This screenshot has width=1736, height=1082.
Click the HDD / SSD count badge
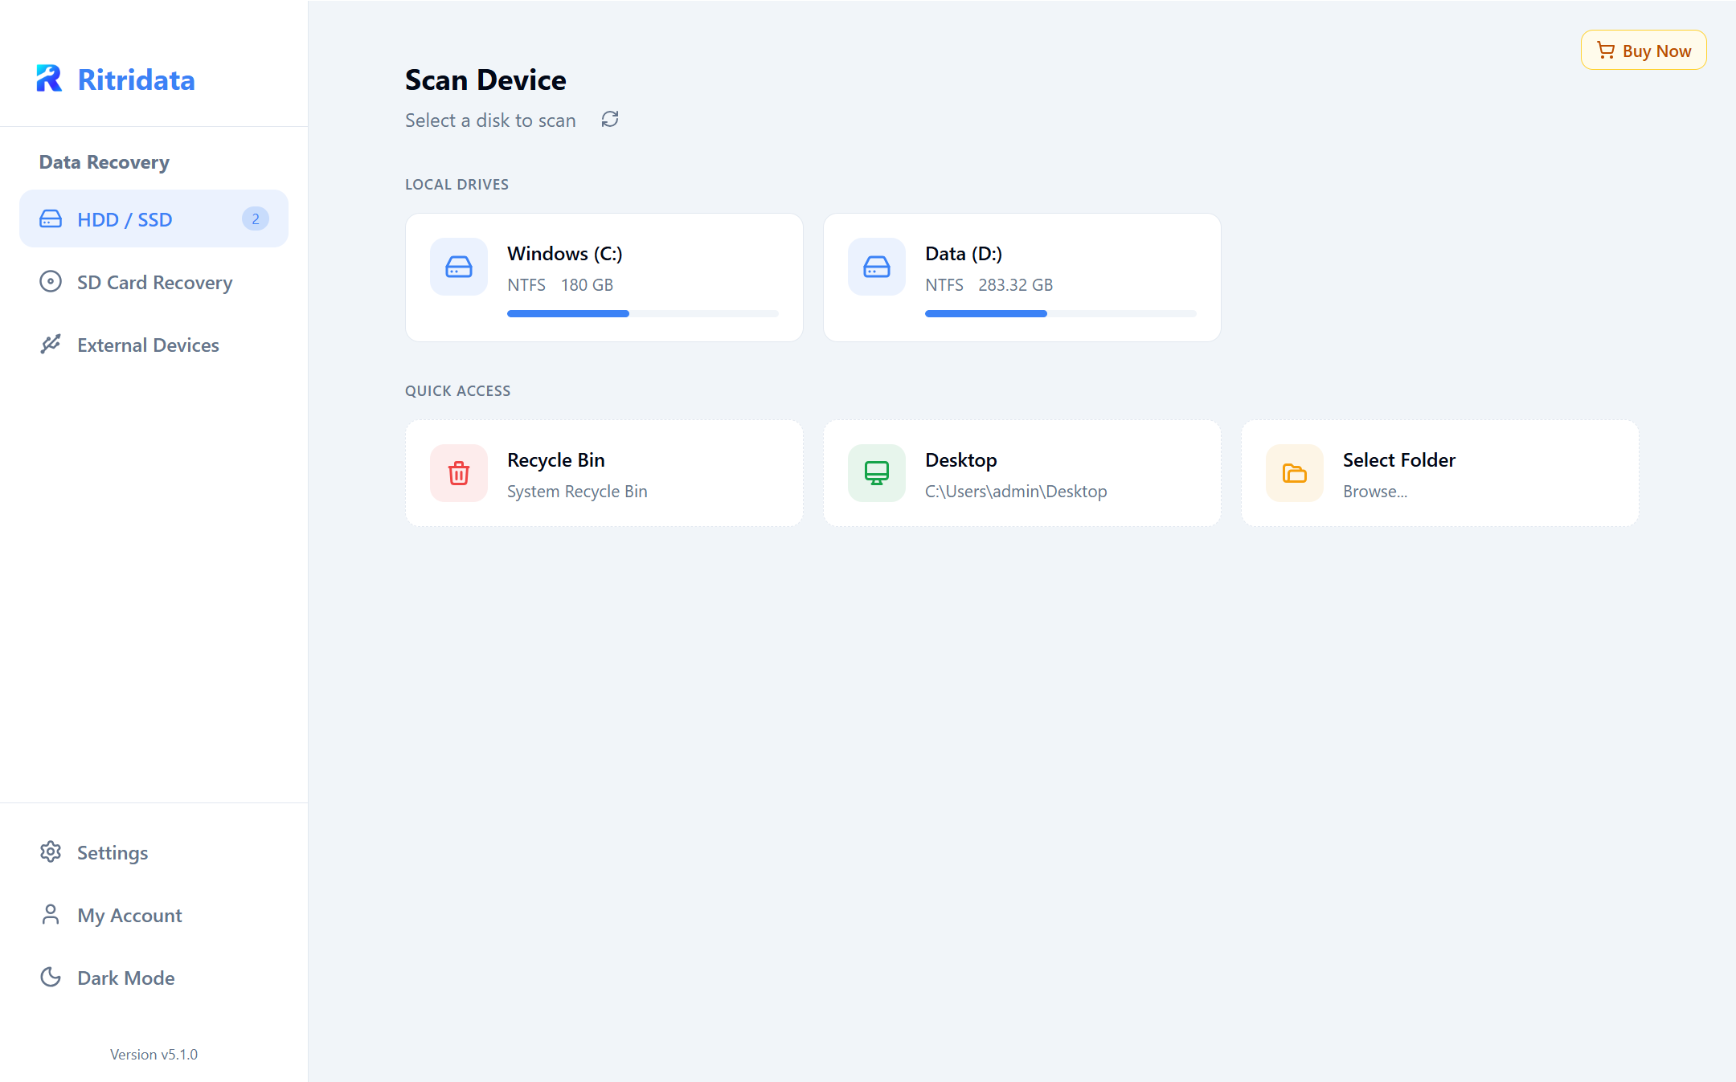pyautogui.click(x=256, y=218)
